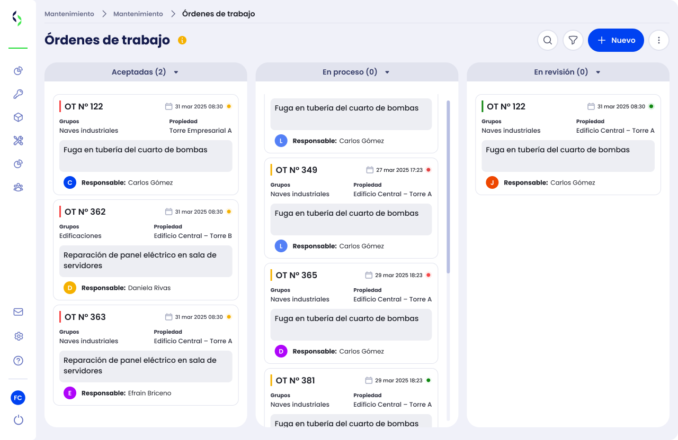
Task: Click orange J avatar in En revisión card
Action: coord(492,182)
